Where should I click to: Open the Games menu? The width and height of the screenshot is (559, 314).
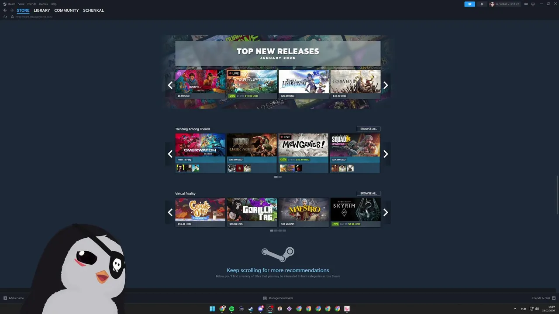click(x=43, y=4)
